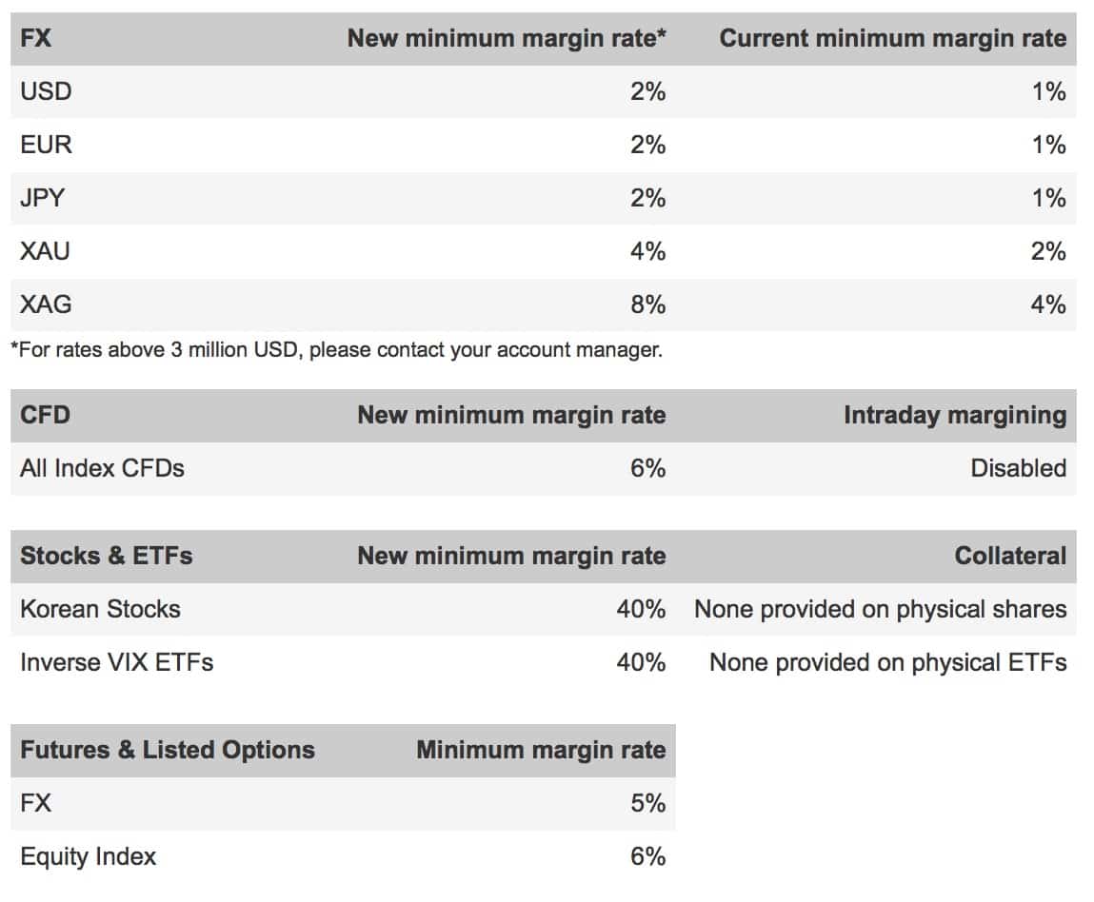Click the 'Current minimum margin rate' column header
Viewport: 1094px width, 902px height.
[x=892, y=39]
